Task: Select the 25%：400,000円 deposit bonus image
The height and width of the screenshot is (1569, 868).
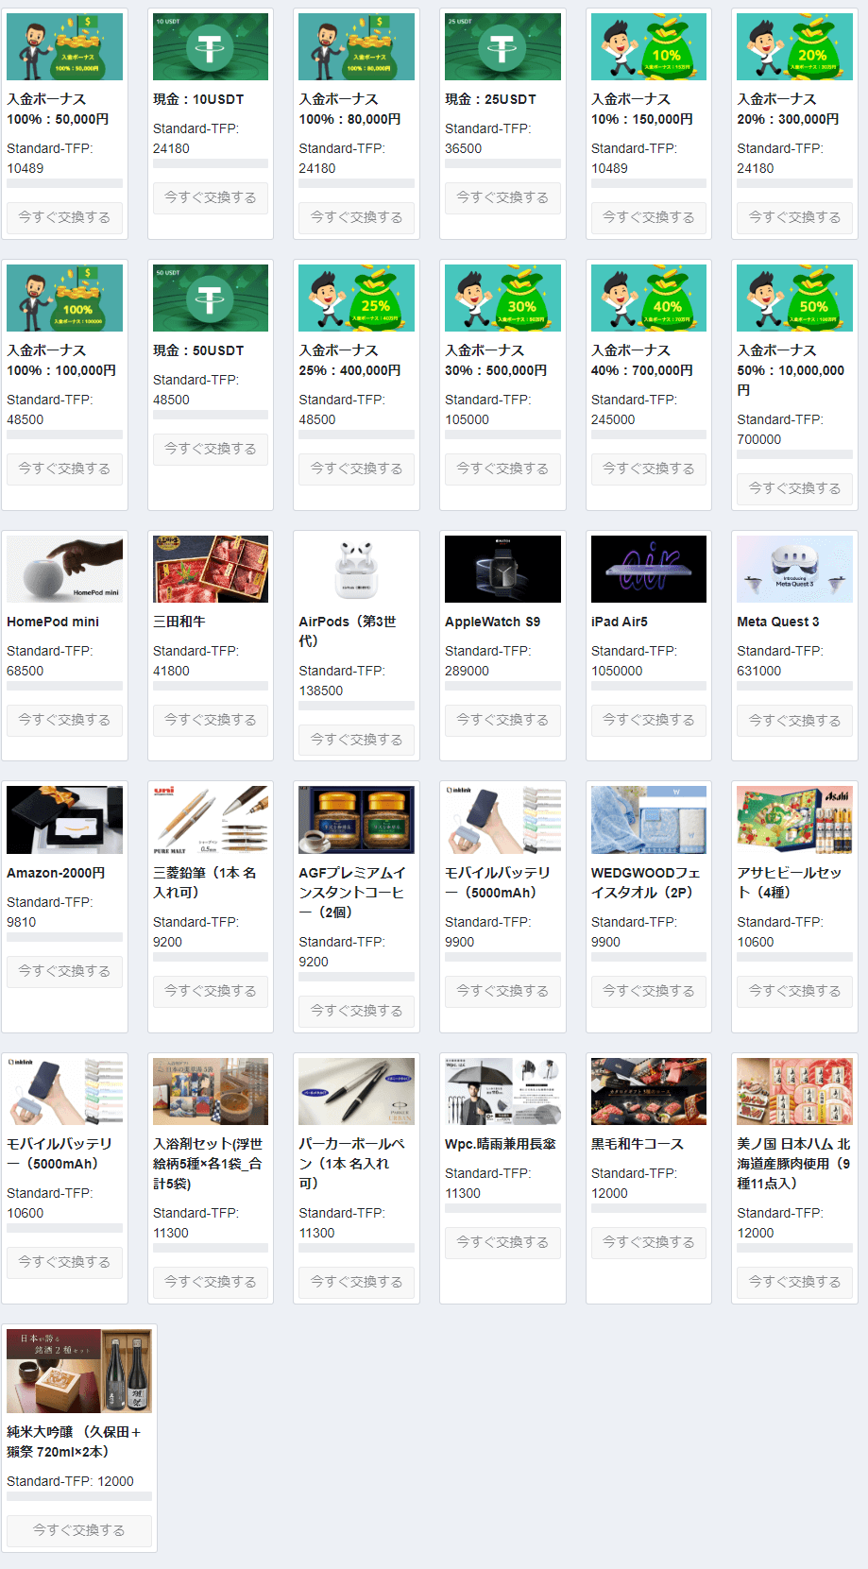Action: coord(356,298)
